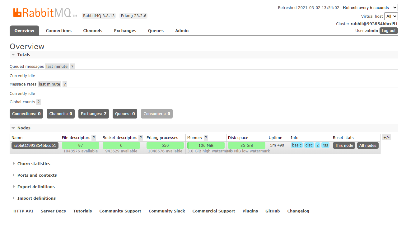Click the basic info tag

(297, 145)
